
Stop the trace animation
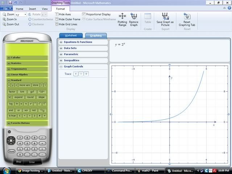point(86,74)
